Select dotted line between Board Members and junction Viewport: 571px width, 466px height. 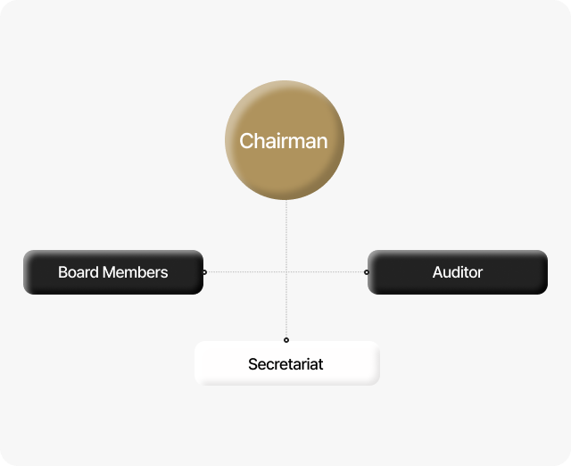tap(245, 272)
